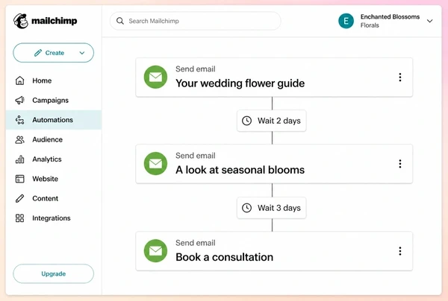Screen dimensions: 448x301
Task: Click clock icon on Wait 2 days
Action: click(247, 121)
